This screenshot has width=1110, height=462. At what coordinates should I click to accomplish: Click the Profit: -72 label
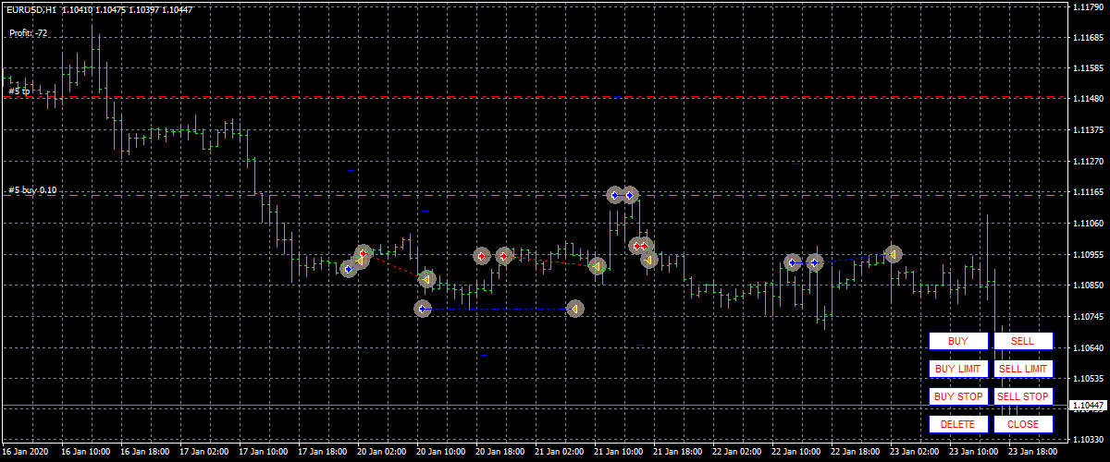[x=29, y=33]
